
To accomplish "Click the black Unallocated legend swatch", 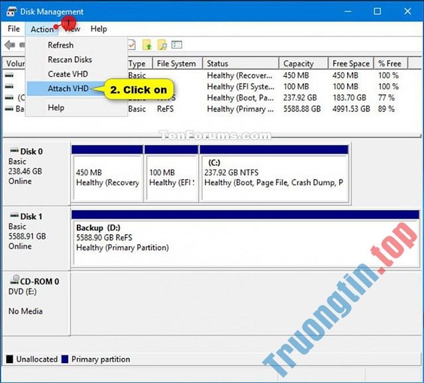I will [x=10, y=359].
